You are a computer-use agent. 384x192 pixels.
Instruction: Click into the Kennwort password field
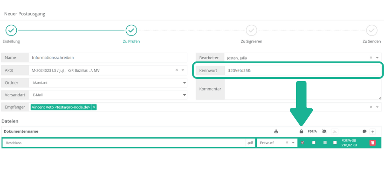[x=302, y=70]
